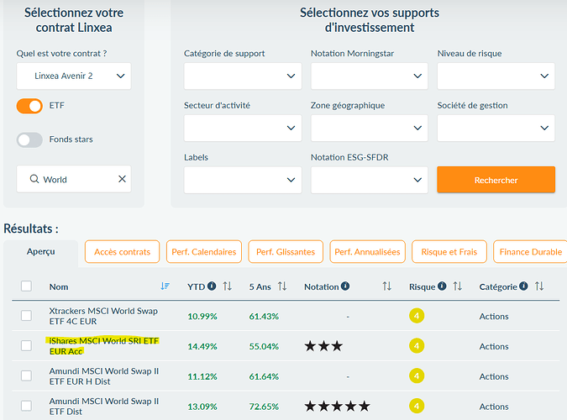Click the YTD info icon

(x=212, y=286)
